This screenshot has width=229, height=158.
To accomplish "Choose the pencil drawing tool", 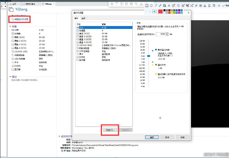I will click(x=160, y=6).
